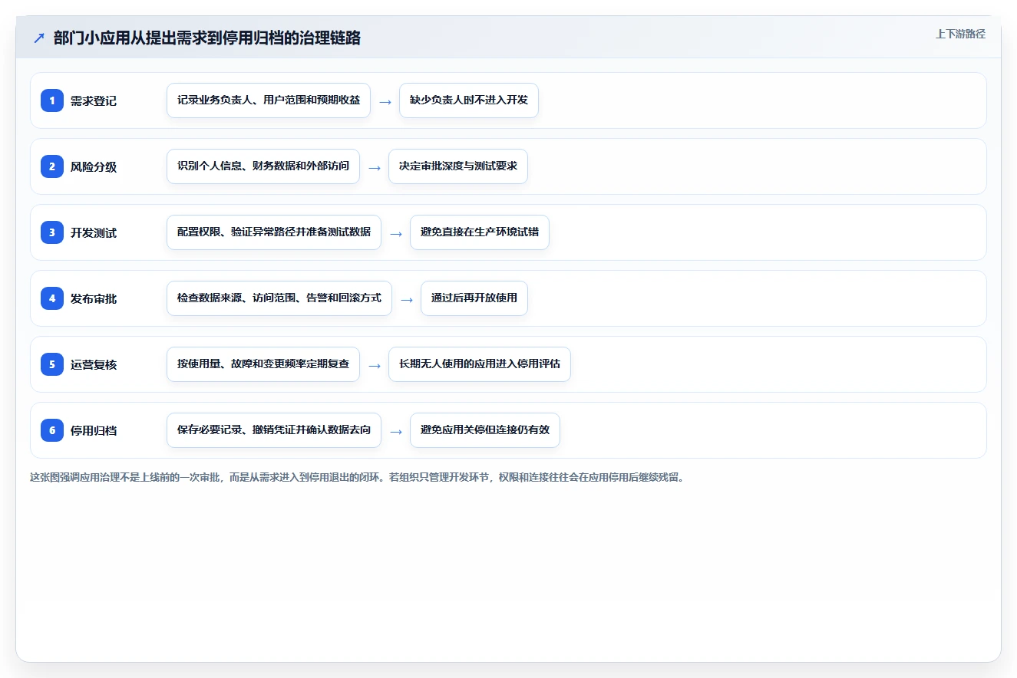Click the 发布审批 step label
The height and width of the screenshot is (678, 1017).
(94, 298)
